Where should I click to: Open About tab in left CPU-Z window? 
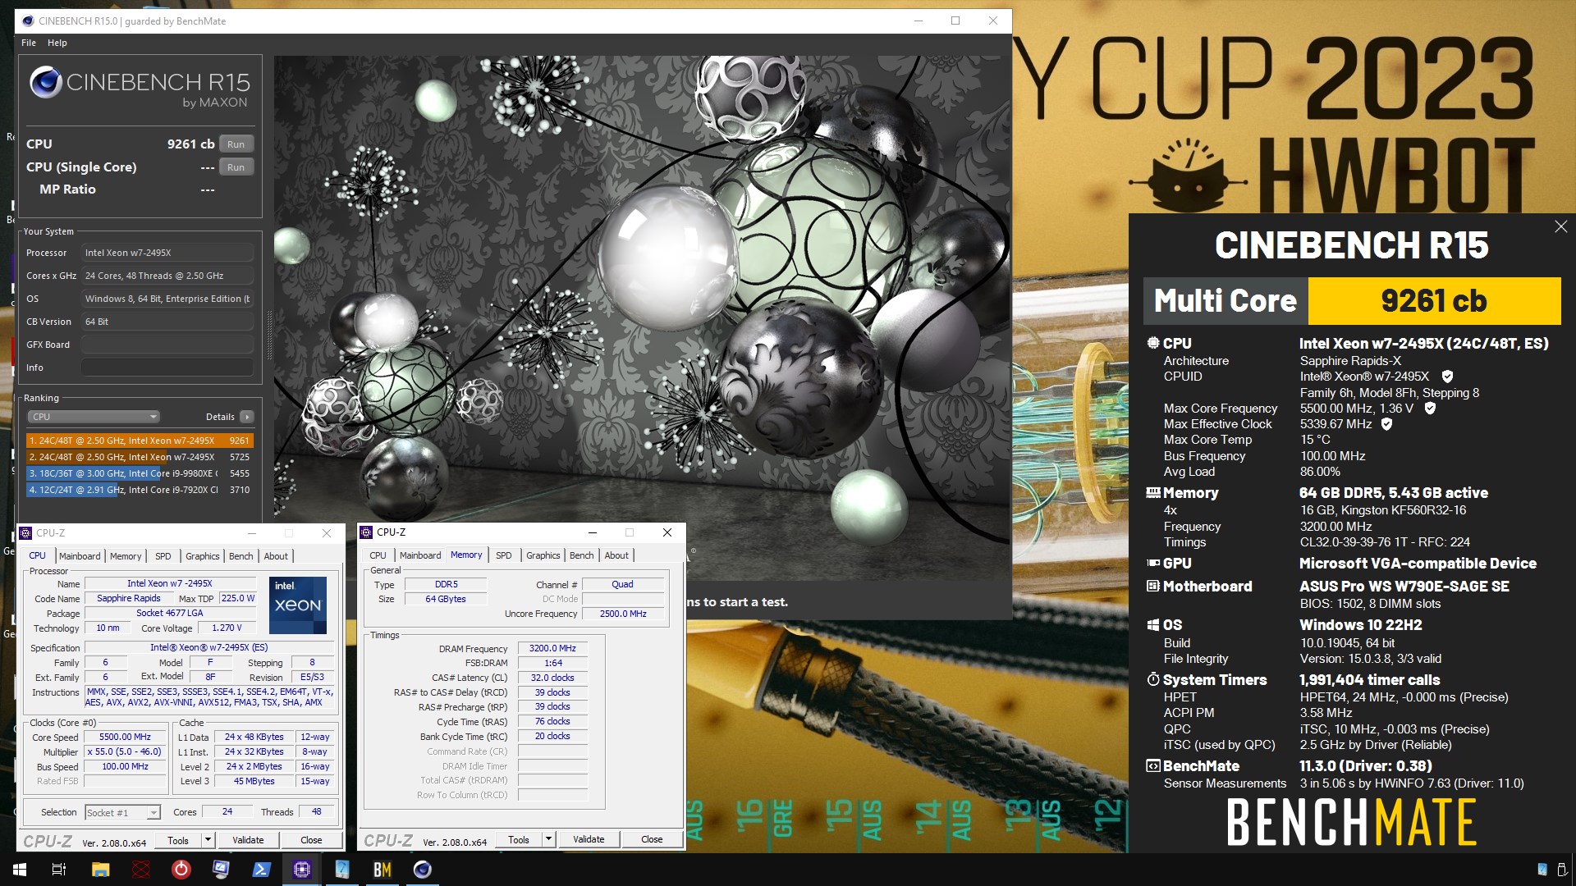point(276,556)
